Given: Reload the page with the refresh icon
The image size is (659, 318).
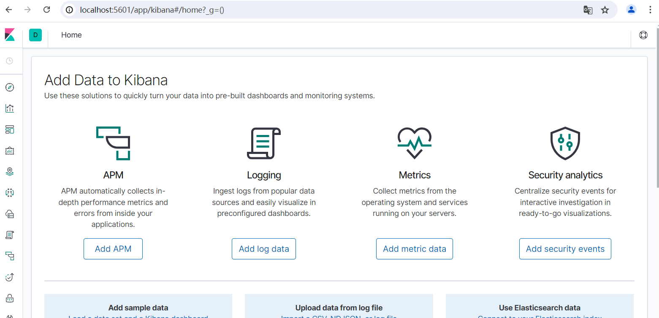Looking at the screenshot, I should [x=47, y=10].
